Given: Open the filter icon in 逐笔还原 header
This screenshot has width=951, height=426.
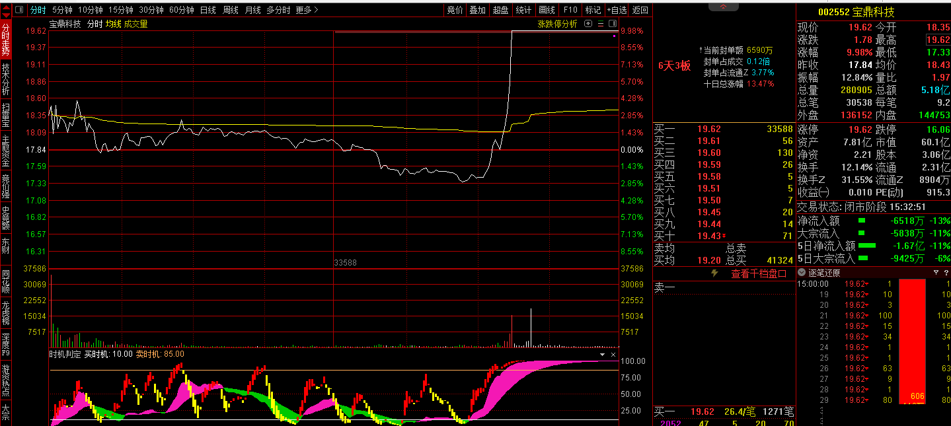Looking at the screenshot, I should point(936,273).
